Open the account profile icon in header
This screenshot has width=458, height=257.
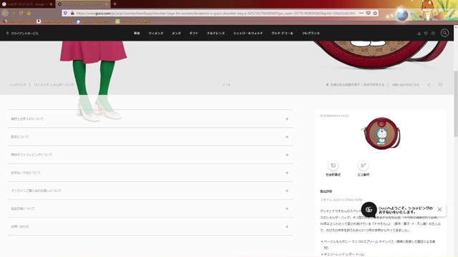point(419,34)
